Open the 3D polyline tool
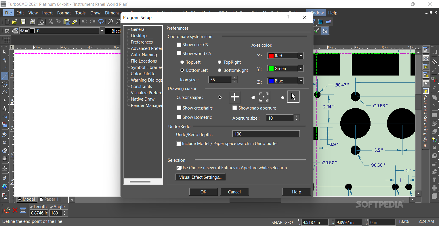Image resolution: width=439 pixels, height=226 pixels. [x=5, y=134]
